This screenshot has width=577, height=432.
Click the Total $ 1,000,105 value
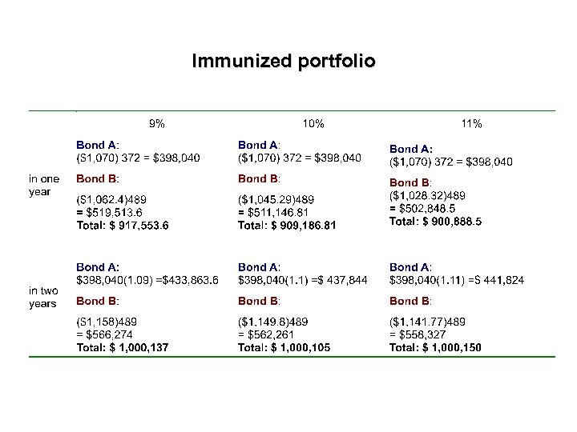[x=284, y=348]
